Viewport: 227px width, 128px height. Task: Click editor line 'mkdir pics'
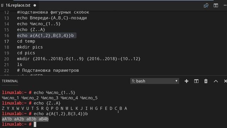(30, 47)
